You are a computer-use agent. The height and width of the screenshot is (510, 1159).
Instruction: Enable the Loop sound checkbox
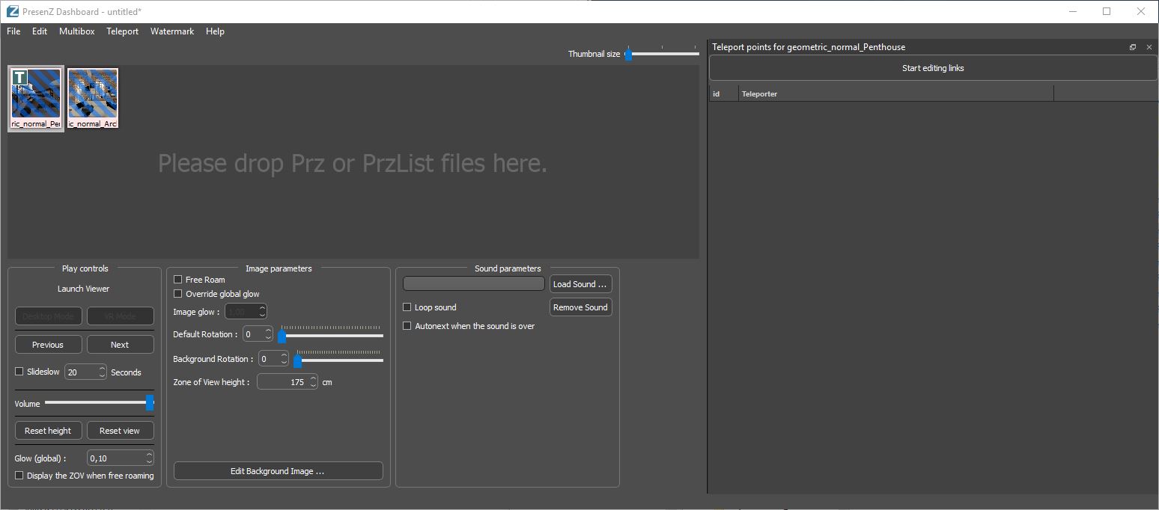pos(407,307)
